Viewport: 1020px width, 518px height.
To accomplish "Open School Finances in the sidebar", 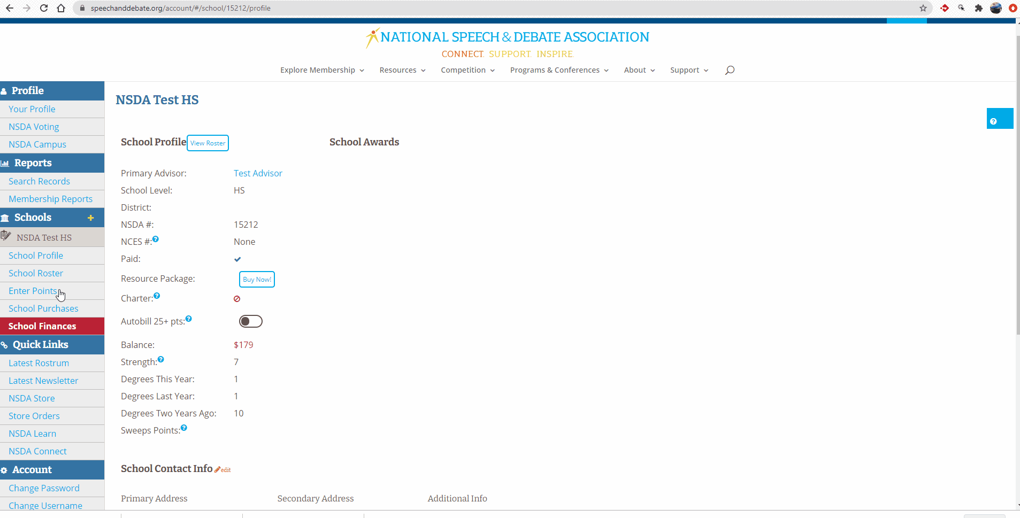I will 42,326.
